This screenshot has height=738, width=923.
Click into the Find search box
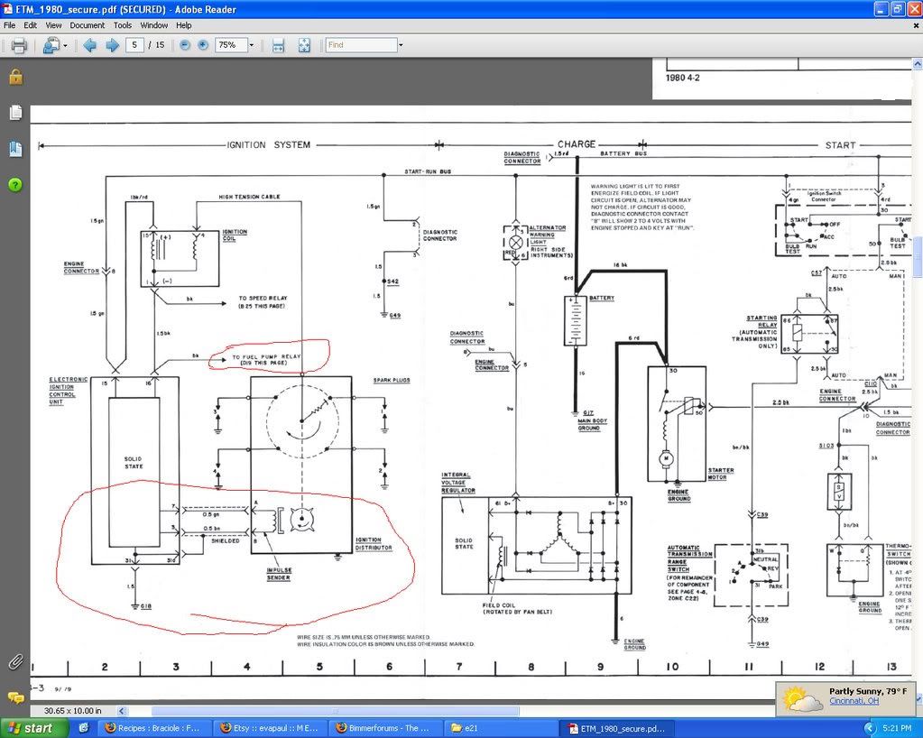point(362,45)
